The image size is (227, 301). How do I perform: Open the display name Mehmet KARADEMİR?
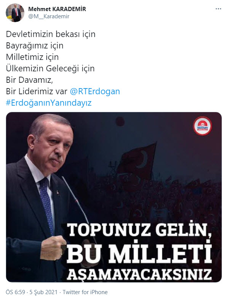57,9
